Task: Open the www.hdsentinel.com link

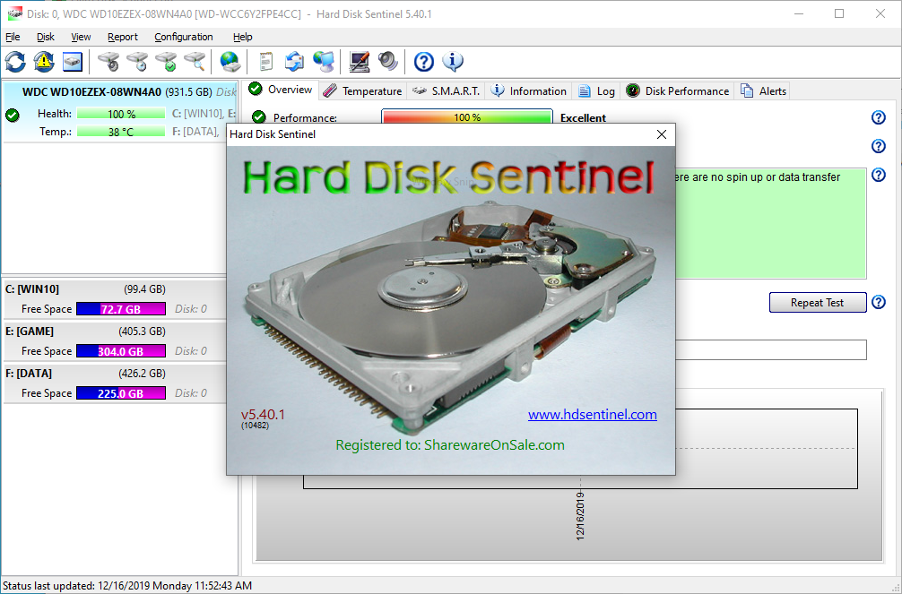Action: point(593,415)
